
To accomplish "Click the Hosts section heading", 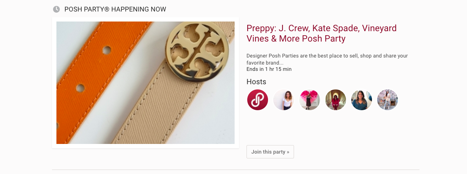I will click(256, 82).
